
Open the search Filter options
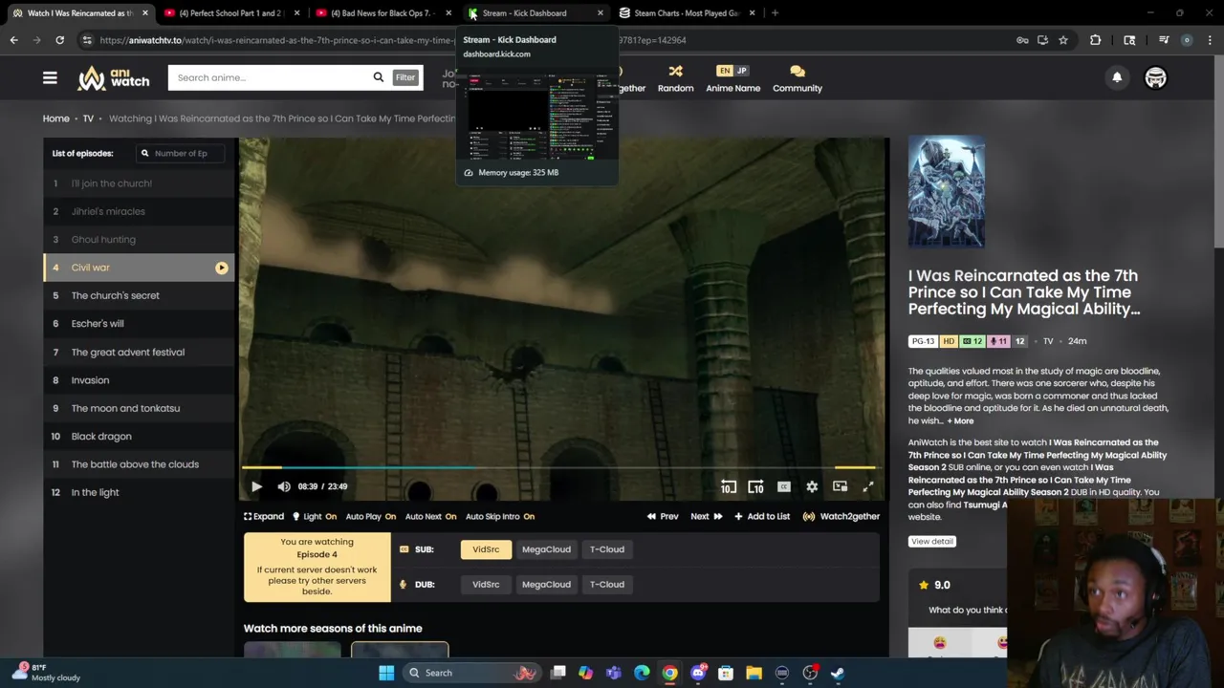[405, 77]
